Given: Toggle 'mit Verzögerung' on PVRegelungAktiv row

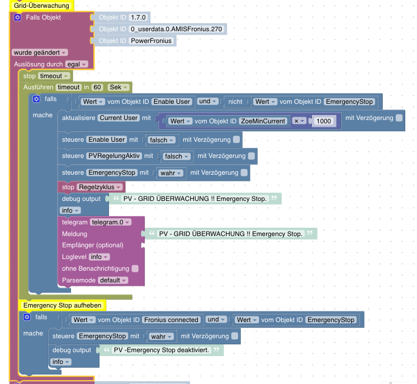Looking at the screenshot, I should click(x=252, y=156).
